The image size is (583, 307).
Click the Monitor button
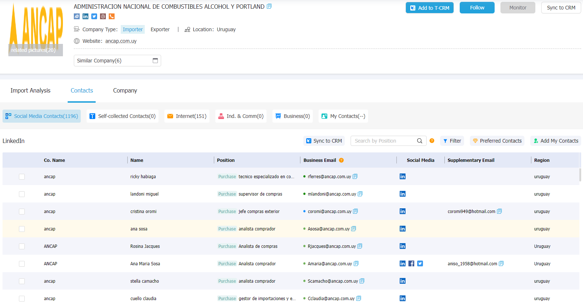pyautogui.click(x=518, y=8)
